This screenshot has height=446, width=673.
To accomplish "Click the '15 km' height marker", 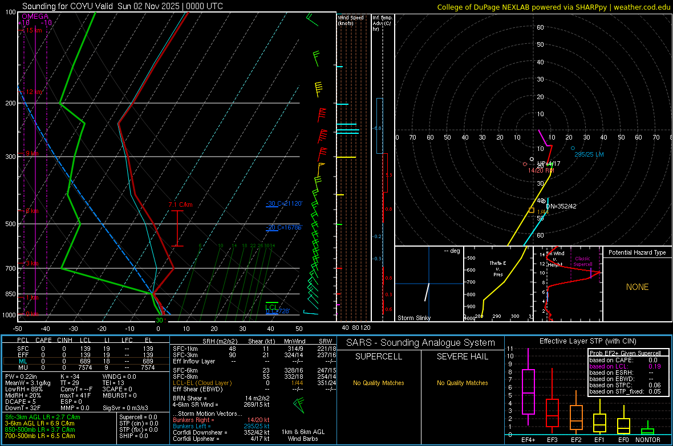I will coord(34,30).
